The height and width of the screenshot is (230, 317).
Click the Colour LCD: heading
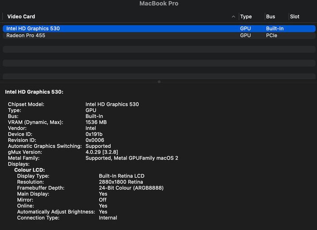tap(29, 170)
